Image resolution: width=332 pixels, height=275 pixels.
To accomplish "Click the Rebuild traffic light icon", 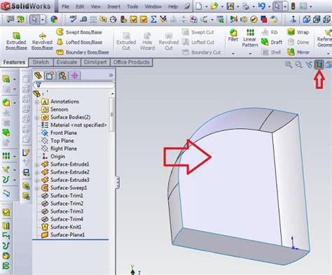I will (293, 6).
